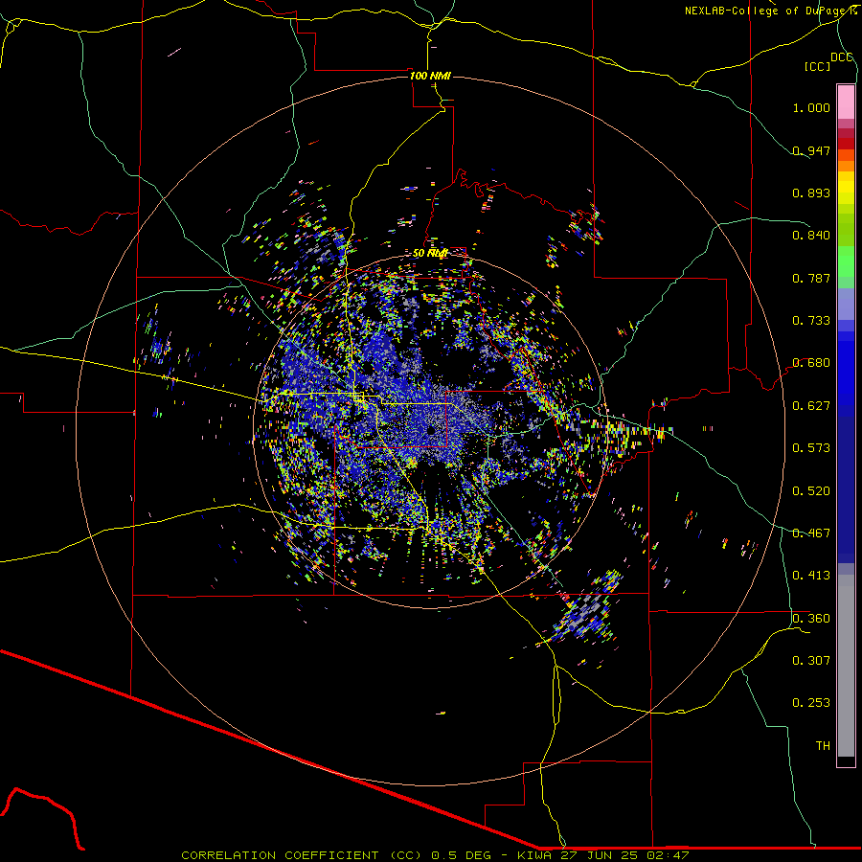Click the 0.787 scale value
This screenshot has width=862, height=862.
(x=811, y=278)
